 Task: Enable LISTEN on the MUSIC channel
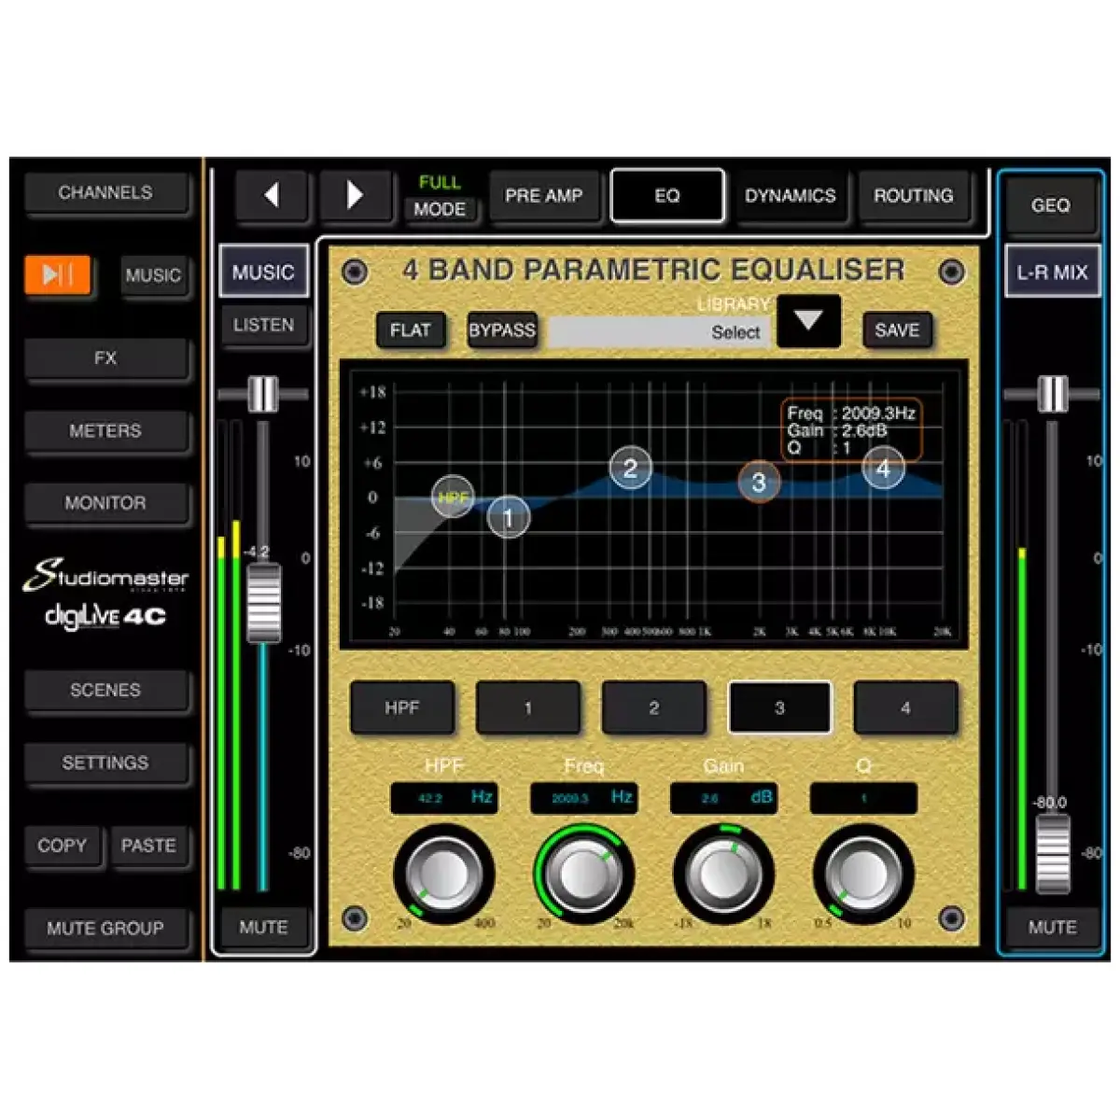(x=264, y=325)
